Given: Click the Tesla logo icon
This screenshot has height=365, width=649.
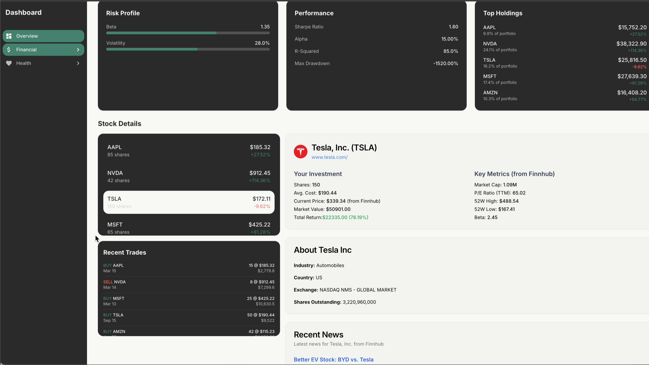Looking at the screenshot, I should pyautogui.click(x=300, y=152).
